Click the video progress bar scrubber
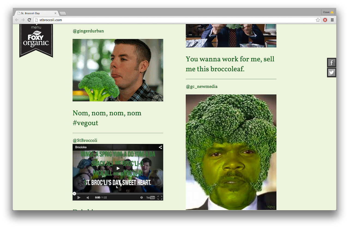 [74, 194]
